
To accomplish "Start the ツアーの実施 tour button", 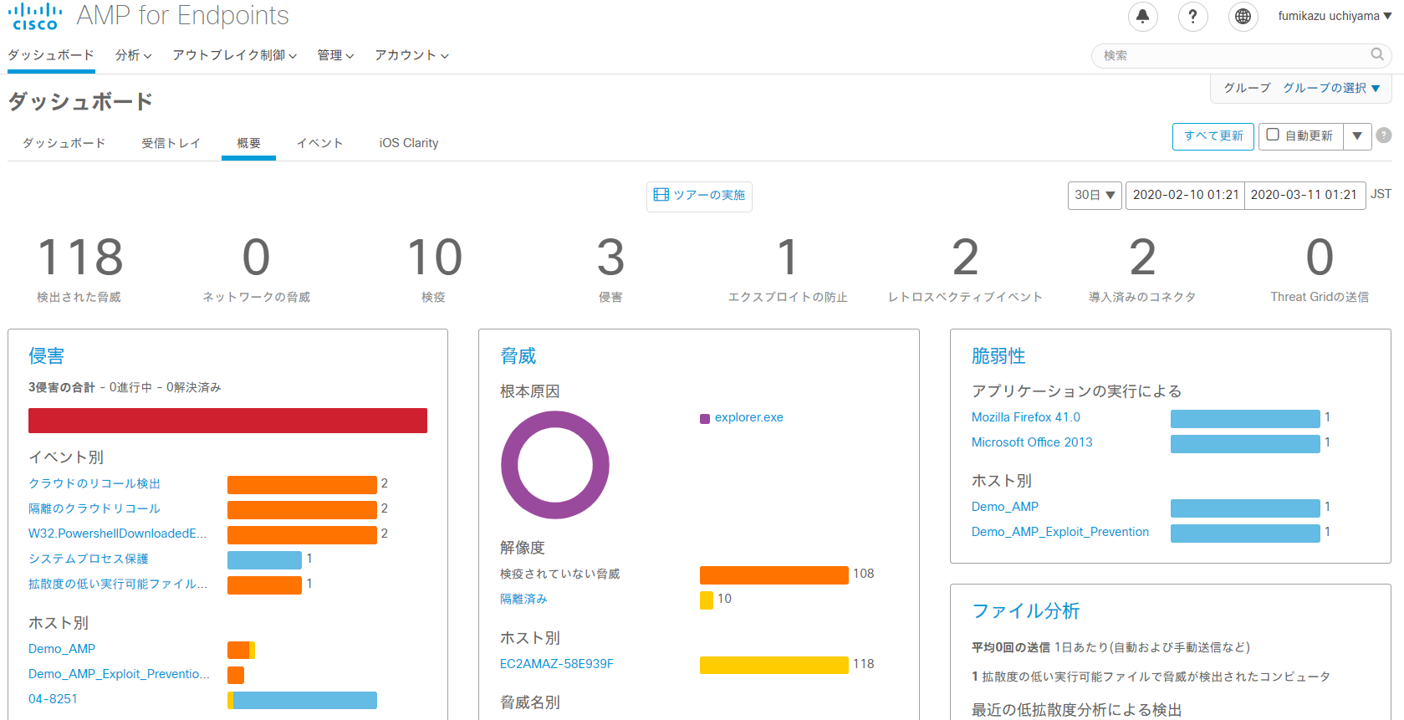I will (x=699, y=195).
